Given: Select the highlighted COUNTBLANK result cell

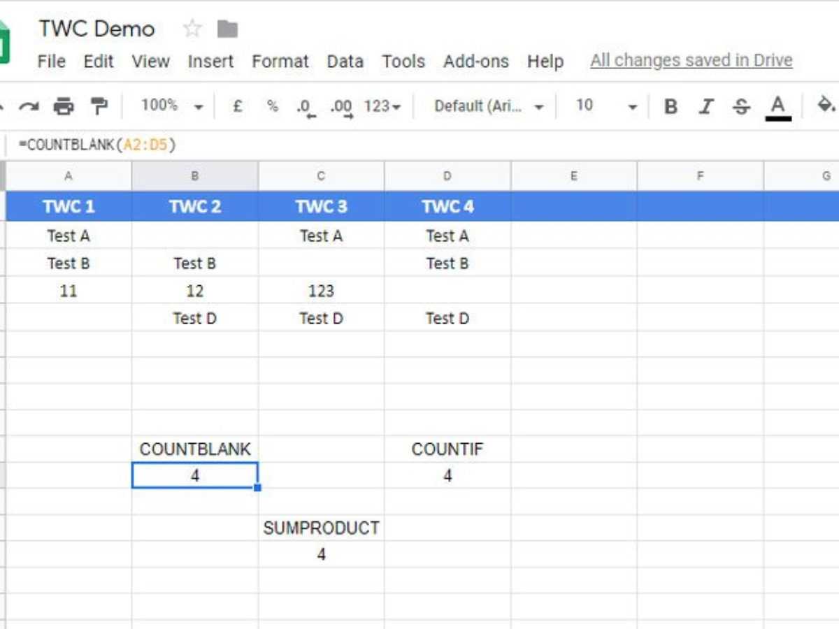Looking at the screenshot, I should tap(195, 475).
